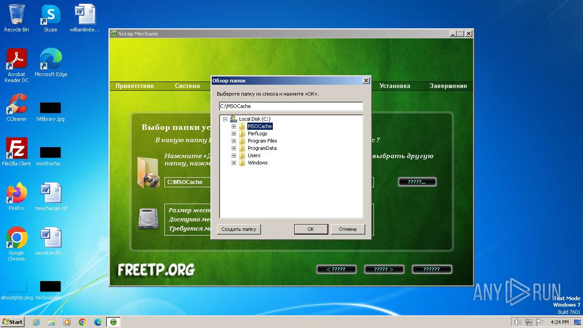
Task: Switch to the Система installer tab
Action: point(187,86)
